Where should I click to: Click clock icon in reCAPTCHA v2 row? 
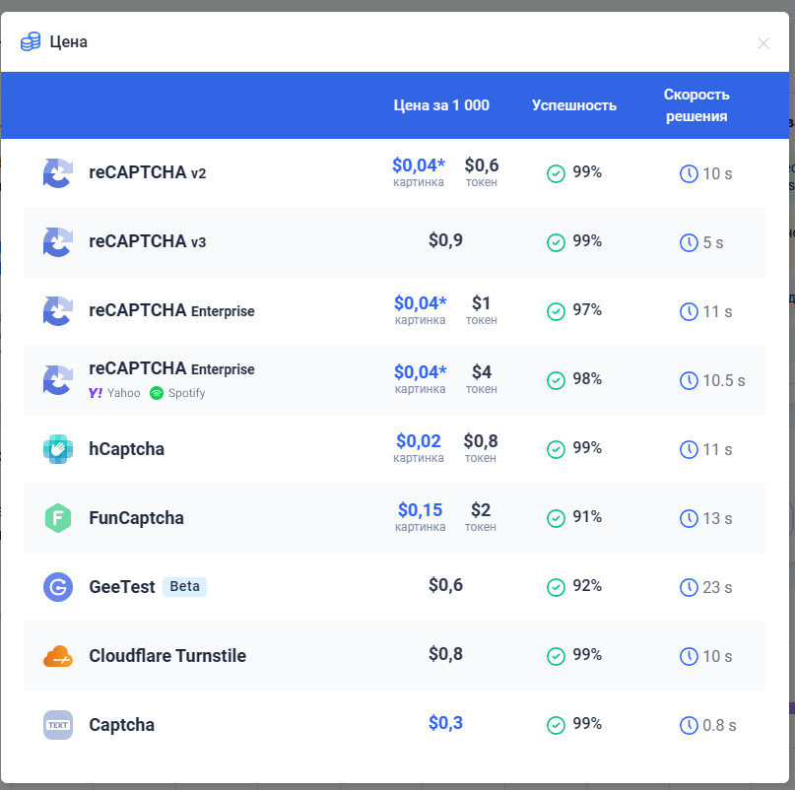pyautogui.click(x=689, y=174)
